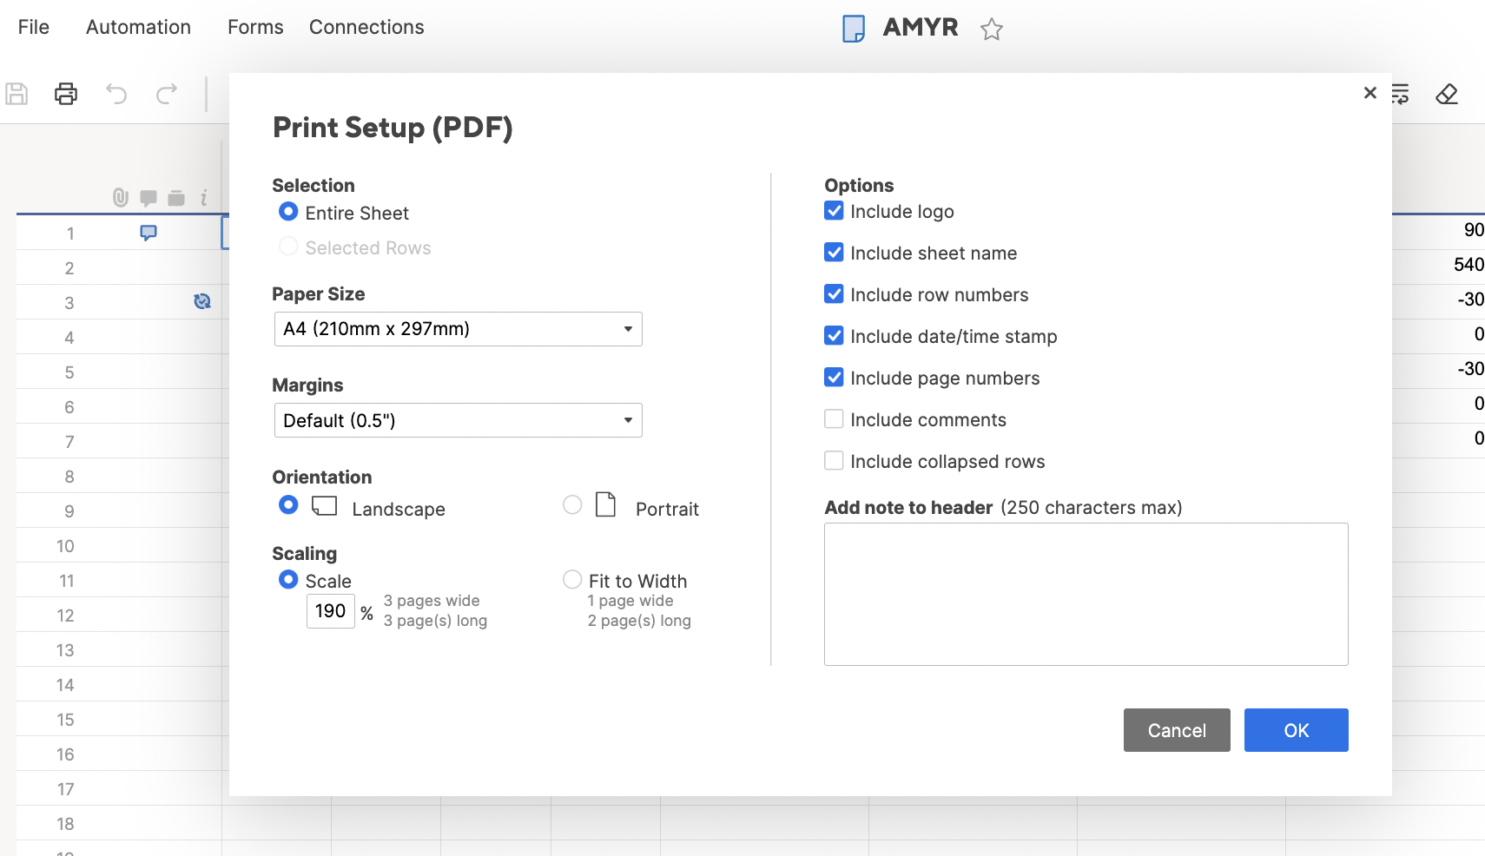Click the scale percentage input field
The width and height of the screenshot is (1485, 856).
(331, 611)
